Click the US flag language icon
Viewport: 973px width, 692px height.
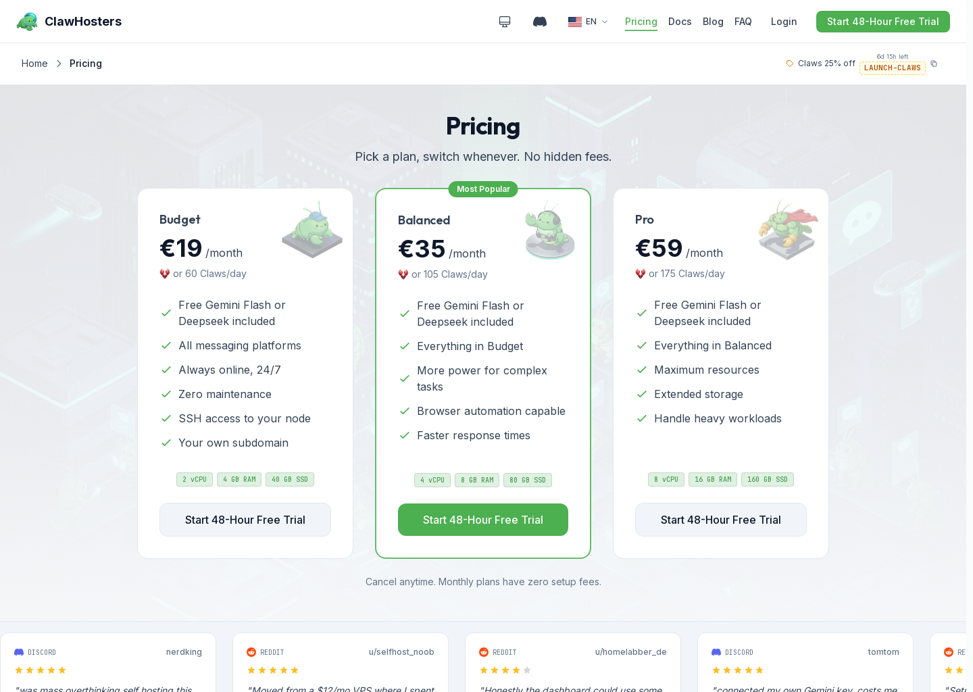click(x=575, y=22)
